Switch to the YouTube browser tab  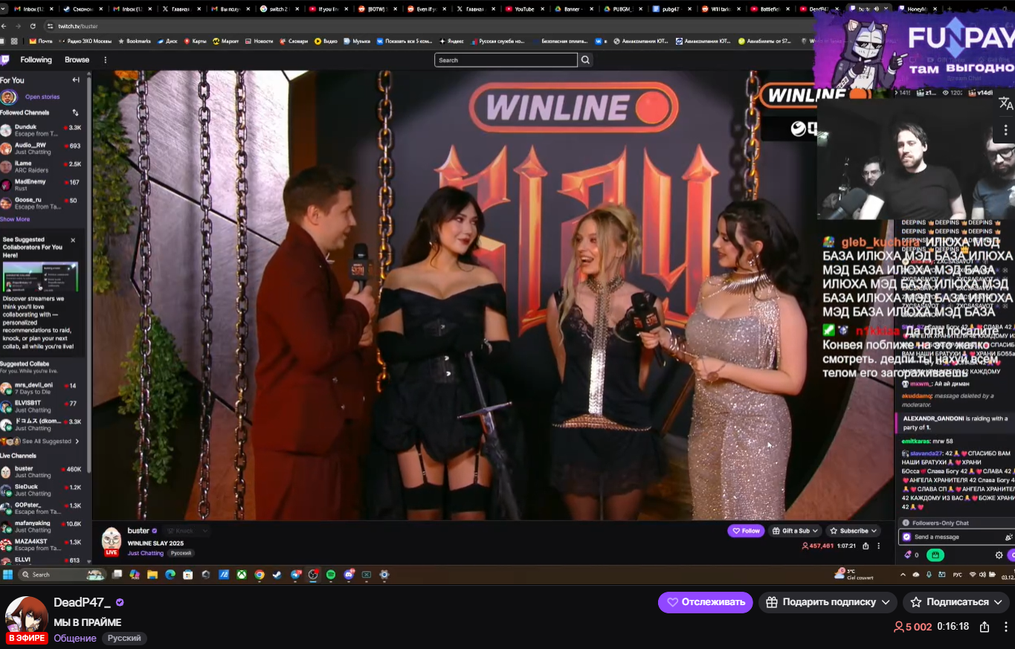click(524, 9)
